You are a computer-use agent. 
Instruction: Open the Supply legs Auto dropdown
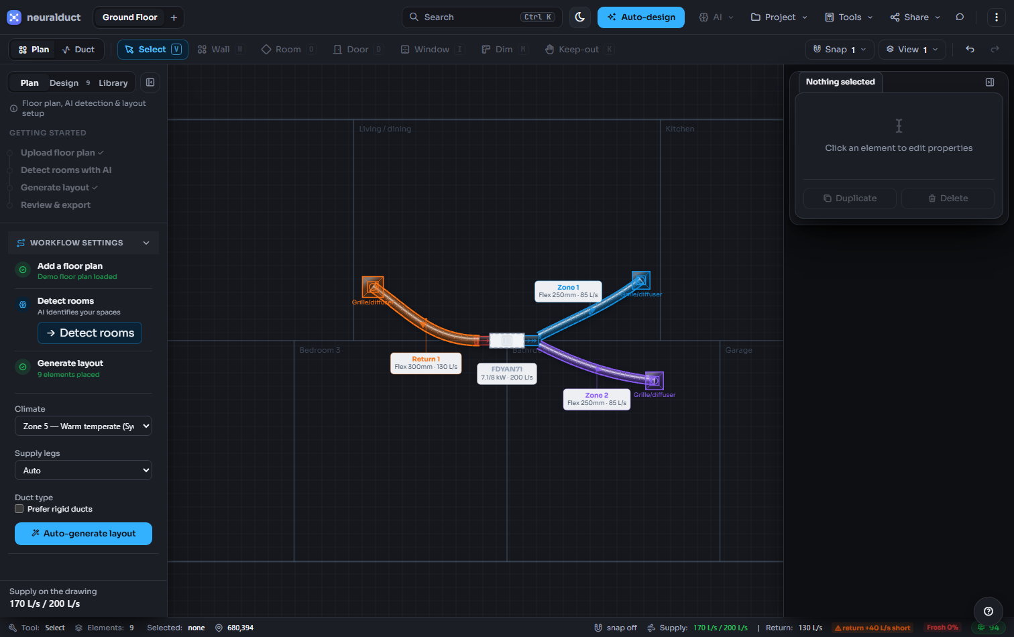(83, 471)
